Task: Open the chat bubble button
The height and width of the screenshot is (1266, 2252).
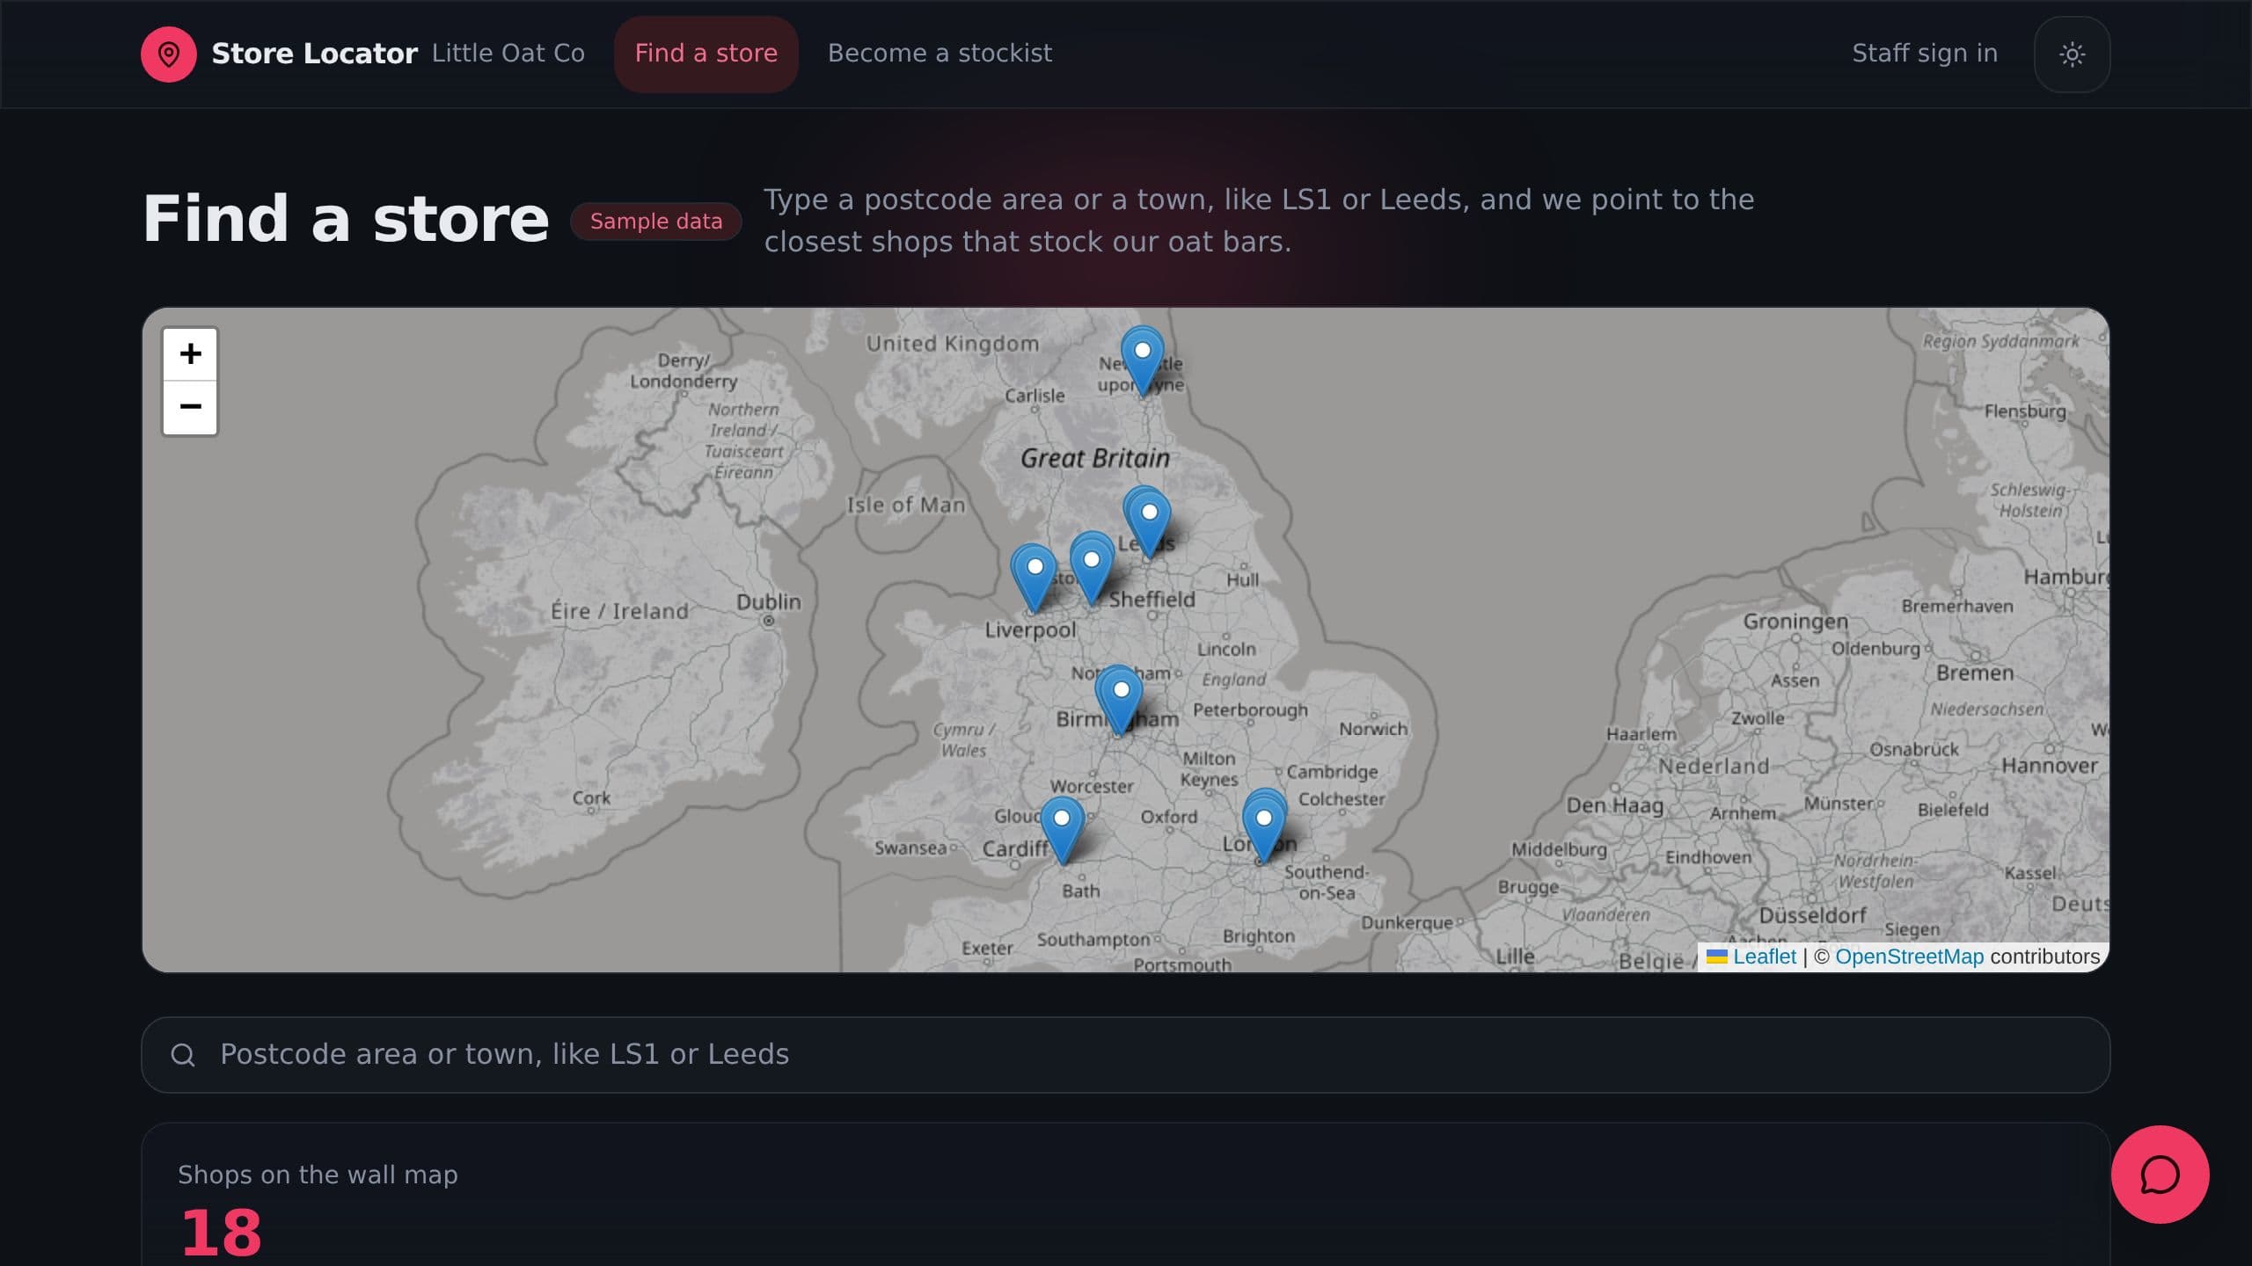Action: coord(2160,1174)
